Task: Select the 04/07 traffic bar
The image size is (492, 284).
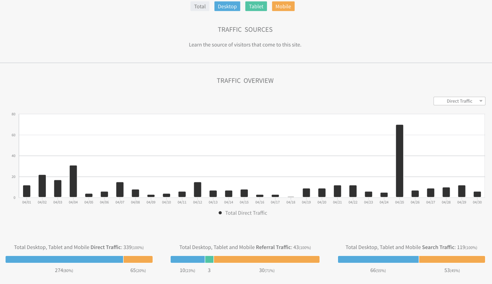Action: click(x=120, y=190)
